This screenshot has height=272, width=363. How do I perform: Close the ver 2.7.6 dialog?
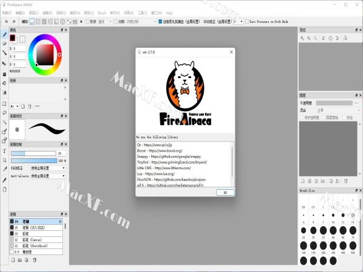231,52
